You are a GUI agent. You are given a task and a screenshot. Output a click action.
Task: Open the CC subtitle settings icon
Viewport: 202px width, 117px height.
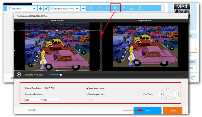(46, 9)
